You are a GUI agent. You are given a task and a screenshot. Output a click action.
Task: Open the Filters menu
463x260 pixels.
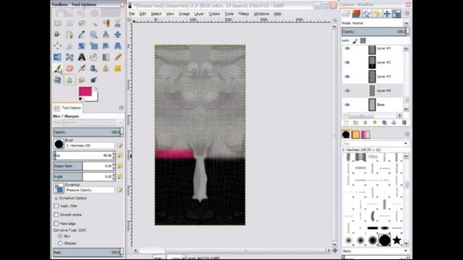click(x=243, y=14)
